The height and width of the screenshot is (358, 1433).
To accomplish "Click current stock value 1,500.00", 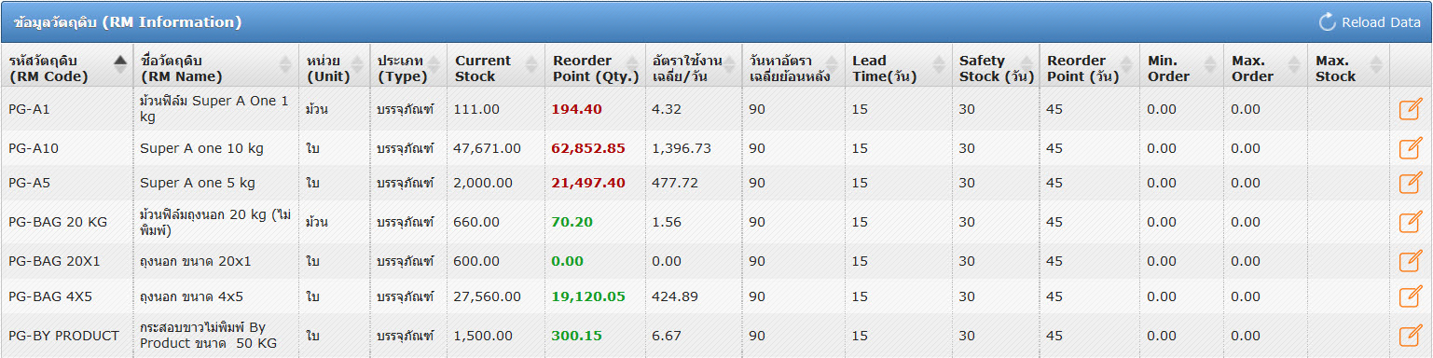I will [483, 336].
